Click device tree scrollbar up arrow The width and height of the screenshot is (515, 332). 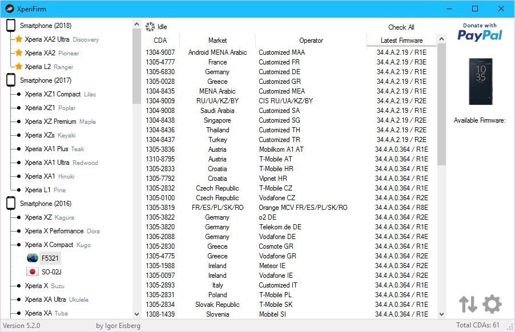click(x=136, y=24)
